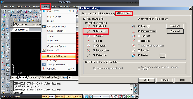Select the Text tool T icon
This screenshot has width=193, height=99.
(8, 89)
